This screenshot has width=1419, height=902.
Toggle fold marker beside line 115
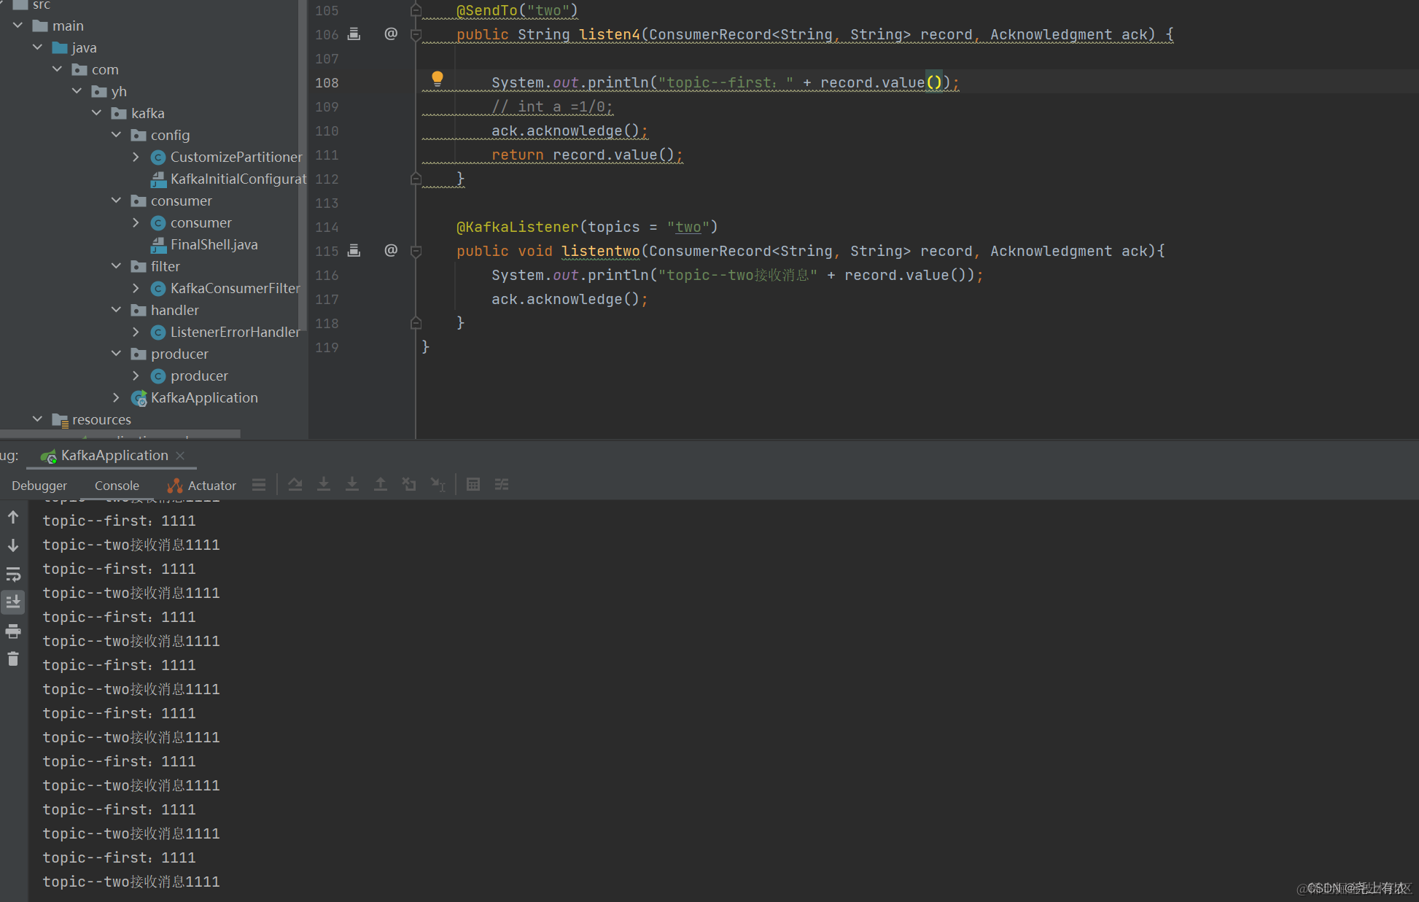coord(416,252)
